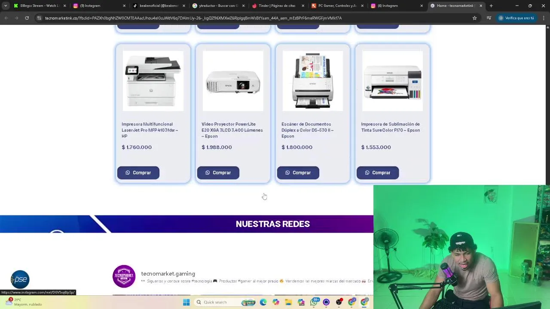Viewport: 550px width, 309px height.
Task: Open the media controls toolbar icon
Action: pos(489,18)
